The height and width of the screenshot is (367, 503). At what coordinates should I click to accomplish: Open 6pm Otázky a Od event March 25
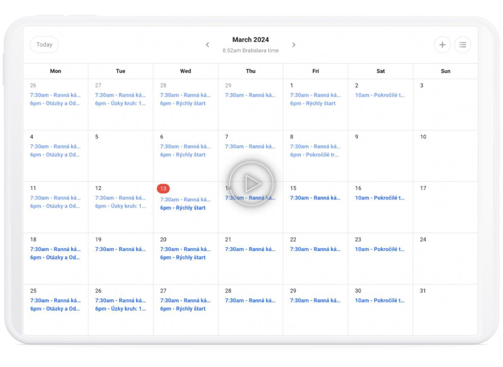[x=55, y=309]
